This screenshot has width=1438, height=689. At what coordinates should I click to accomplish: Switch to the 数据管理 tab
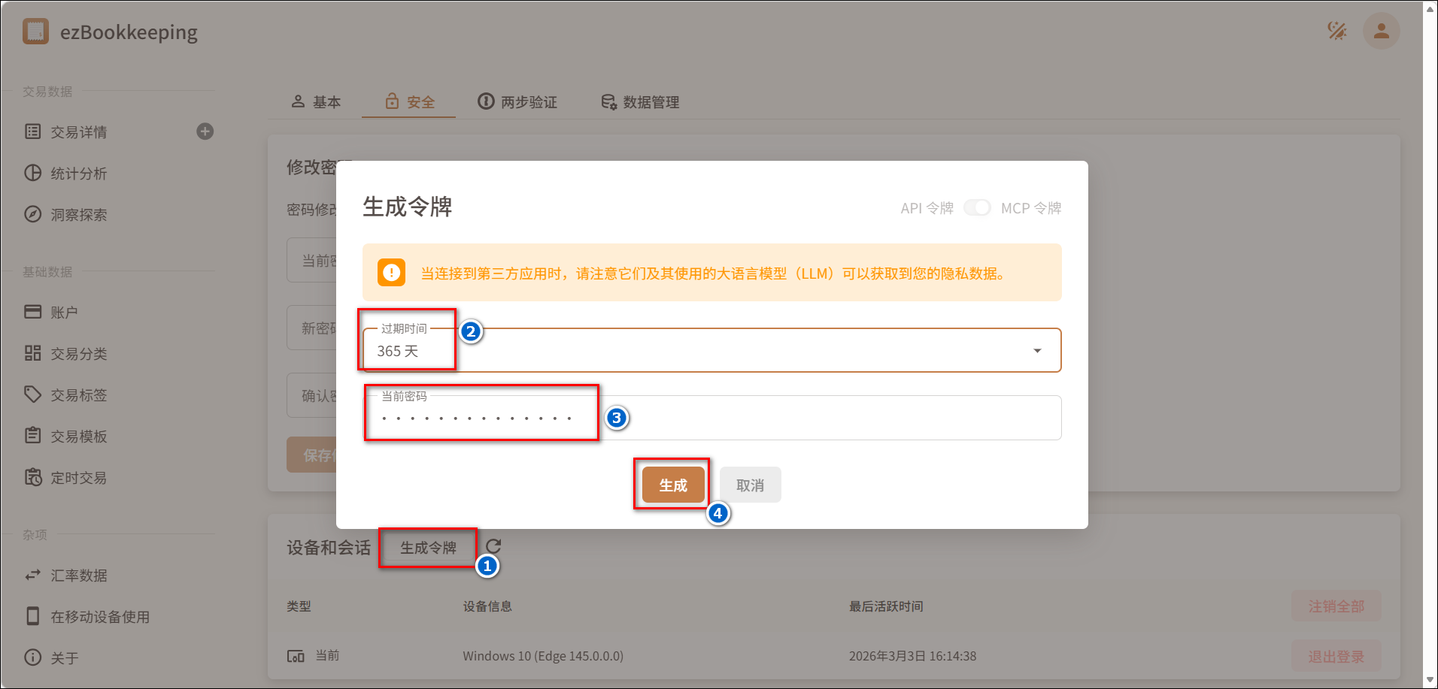point(640,102)
